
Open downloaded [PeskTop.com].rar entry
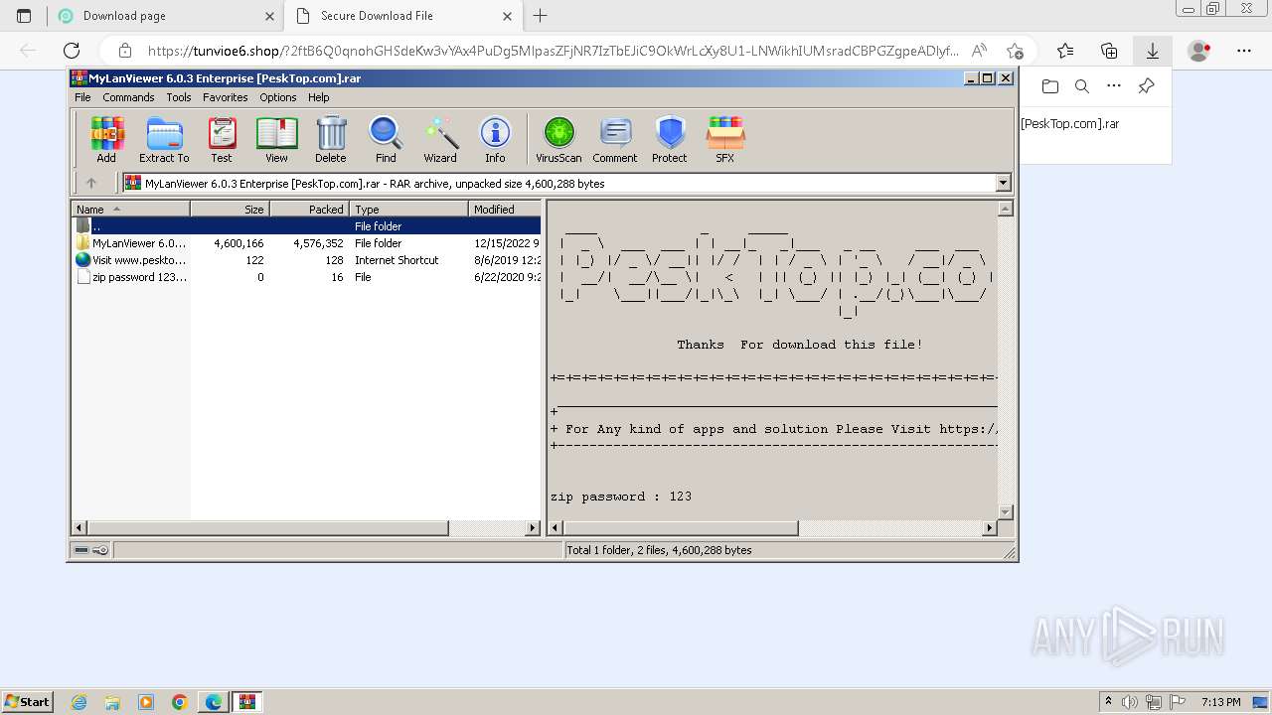tap(1069, 124)
